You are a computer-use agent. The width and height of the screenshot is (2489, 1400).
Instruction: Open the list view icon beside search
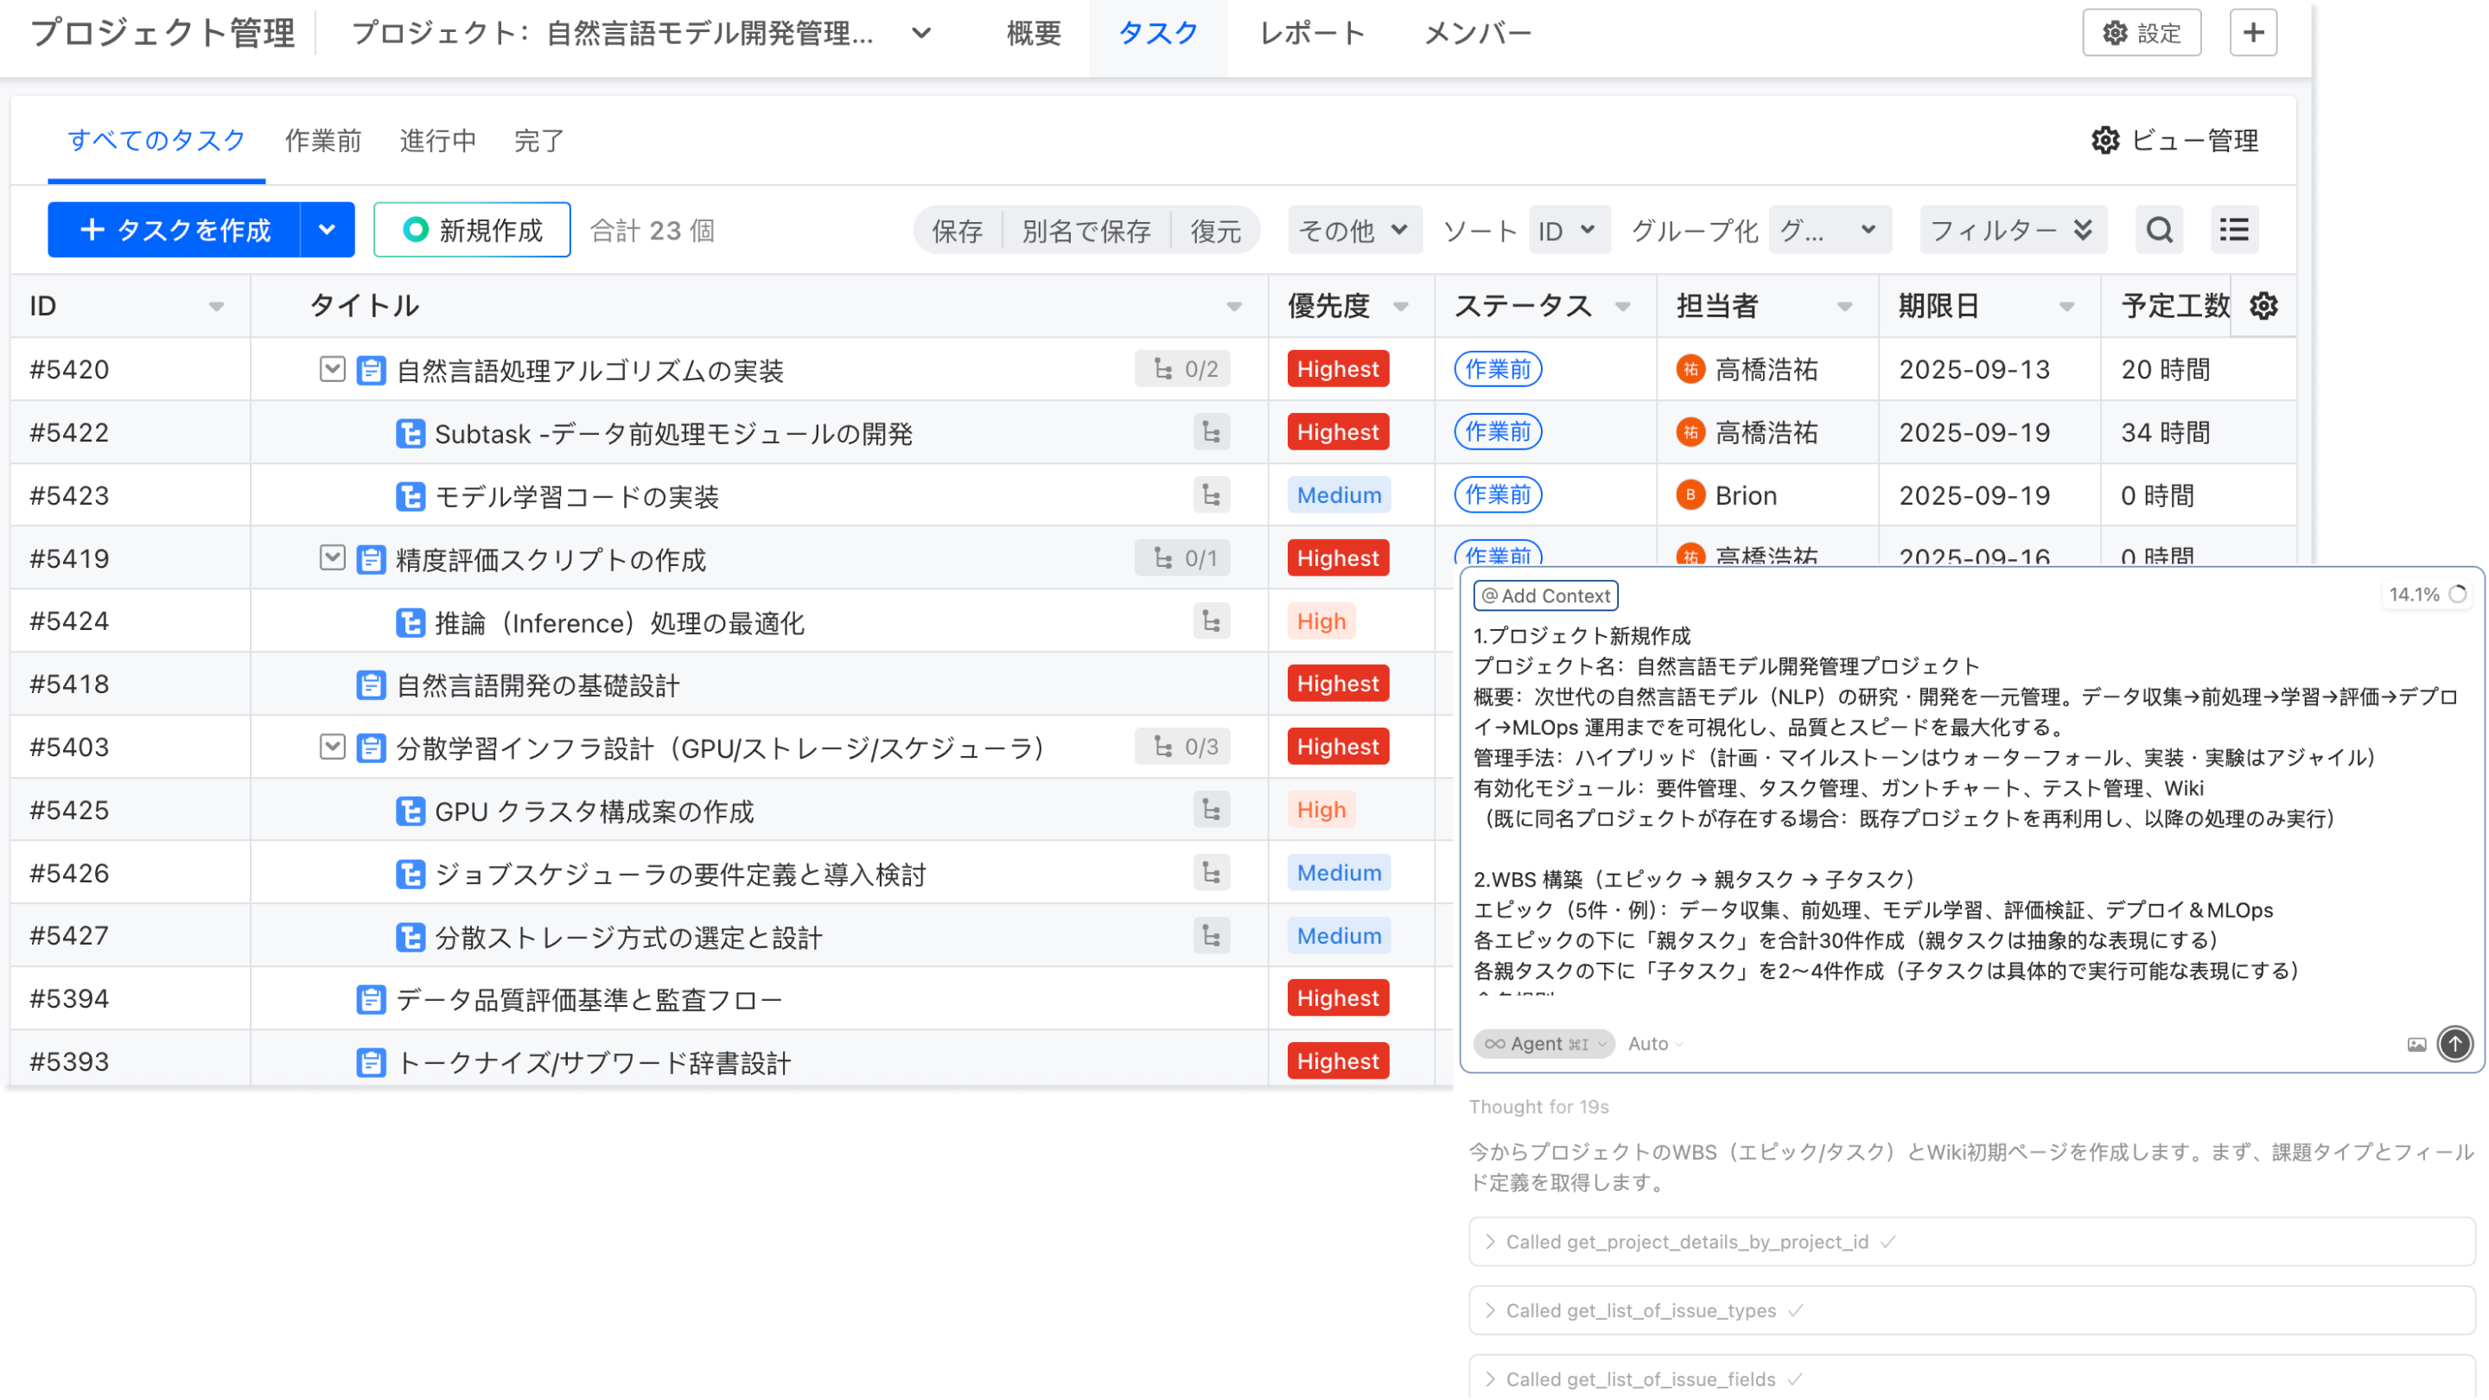pyautogui.click(x=2234, y=230)
